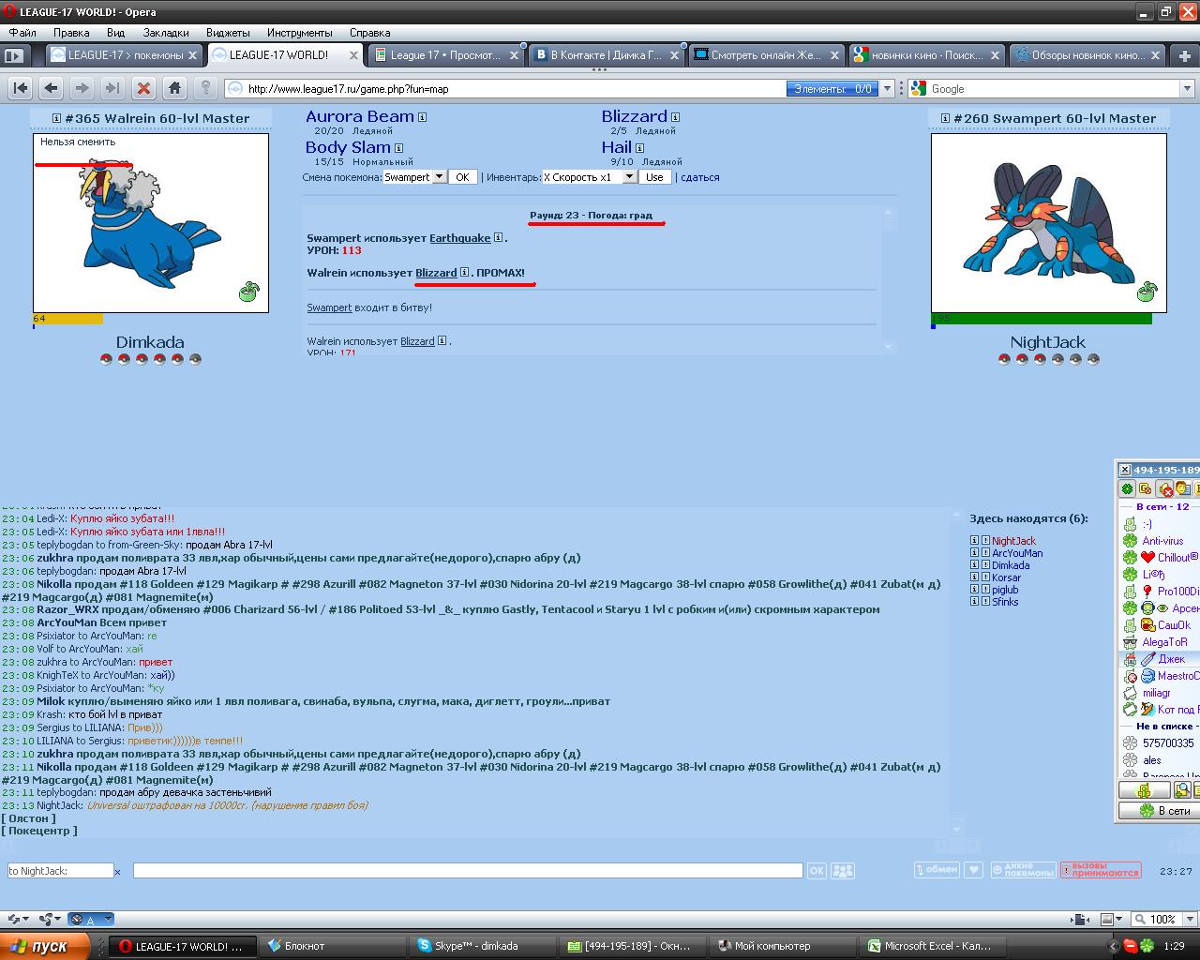1200x960 pixels.
Task: Open the 'Закладки' menu
Action: (x=166, y=33)
